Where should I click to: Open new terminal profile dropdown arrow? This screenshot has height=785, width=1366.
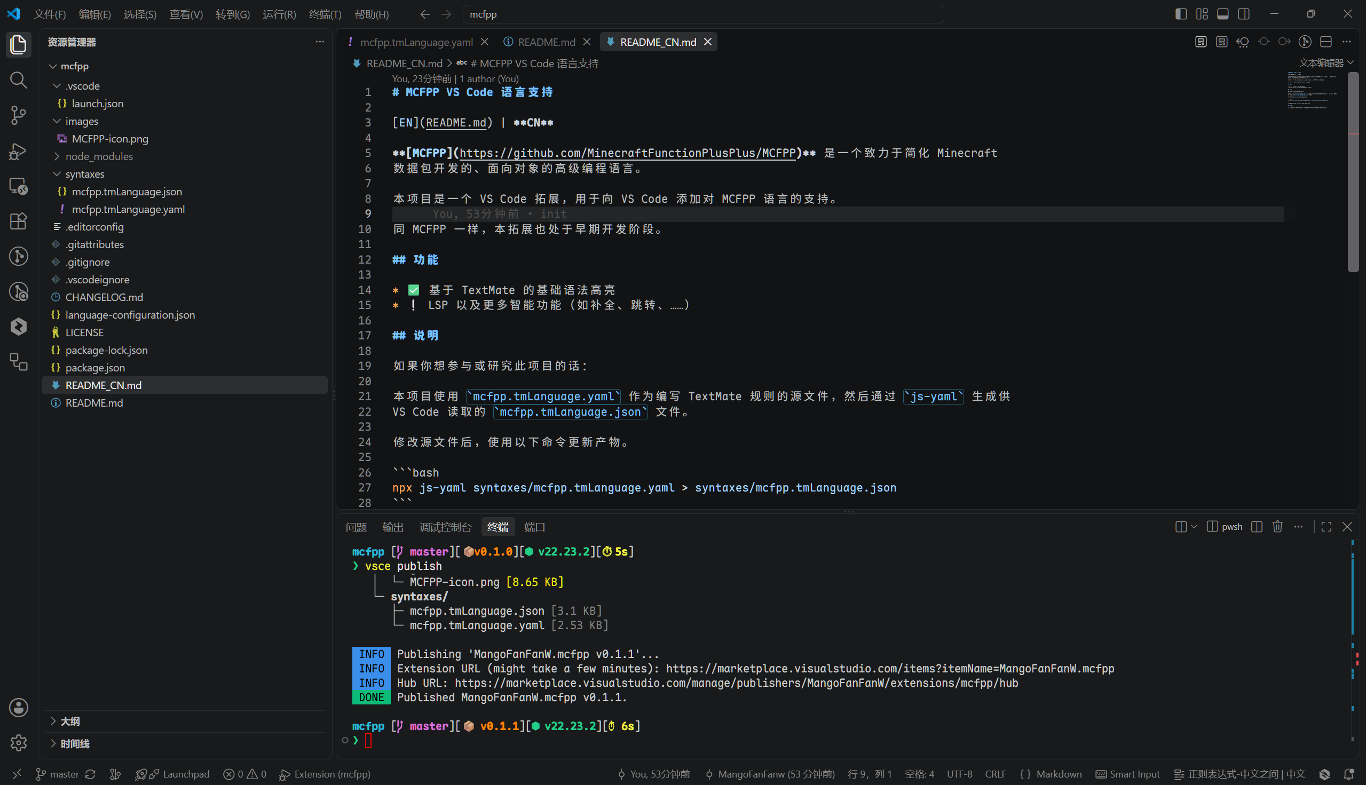(x=1194, y=527)
